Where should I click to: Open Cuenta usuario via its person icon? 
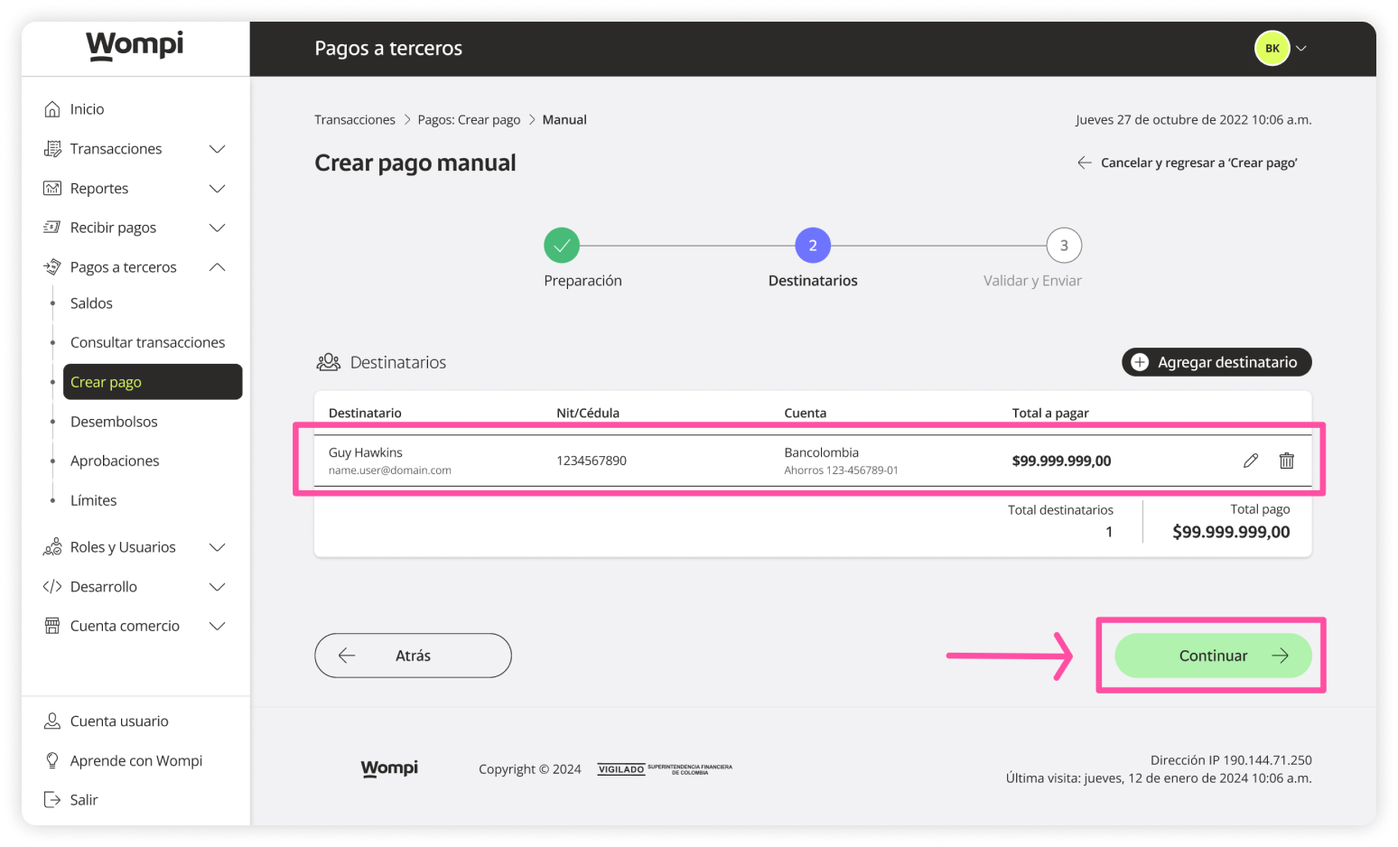click(x=52, y=721)
